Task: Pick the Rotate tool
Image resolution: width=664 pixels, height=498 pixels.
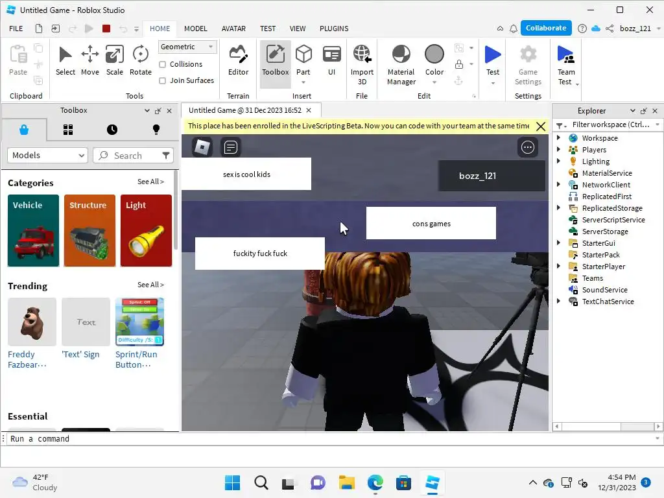Action: [140, 61]
